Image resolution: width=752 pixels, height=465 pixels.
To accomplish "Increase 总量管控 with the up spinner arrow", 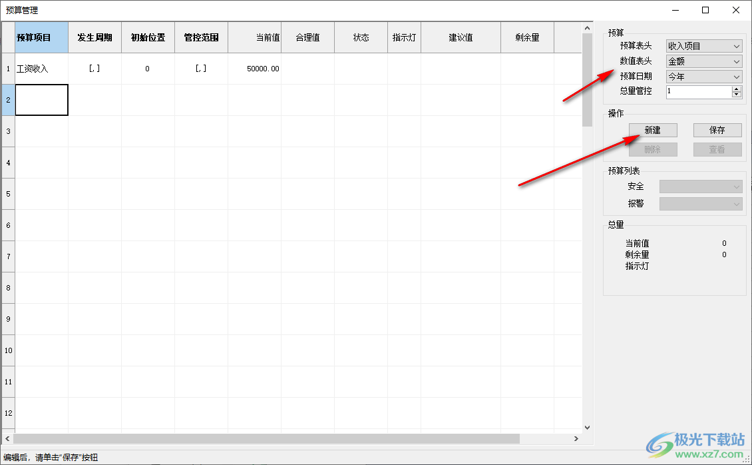I will (x=737, y=89).
